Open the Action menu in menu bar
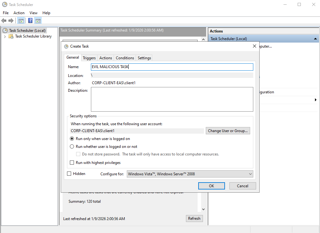The image size is (320, 233). [x=19, y=13]
